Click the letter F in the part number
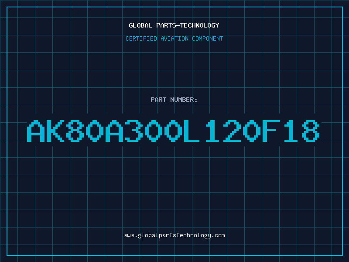349x262 pixels. click(271, 131)
